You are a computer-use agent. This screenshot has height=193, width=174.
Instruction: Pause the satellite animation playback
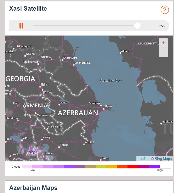tap(21, 26)
